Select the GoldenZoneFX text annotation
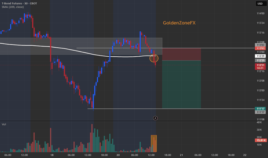 [179, 23]
